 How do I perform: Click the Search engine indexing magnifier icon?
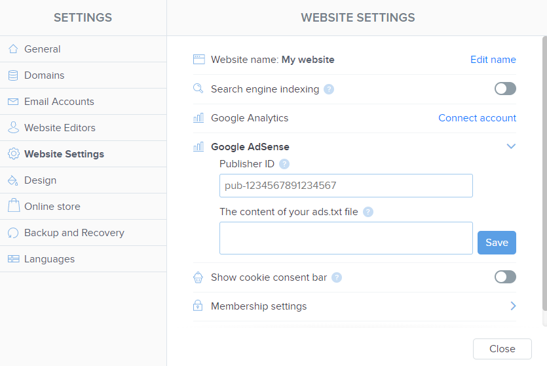[x=198, y=89]
